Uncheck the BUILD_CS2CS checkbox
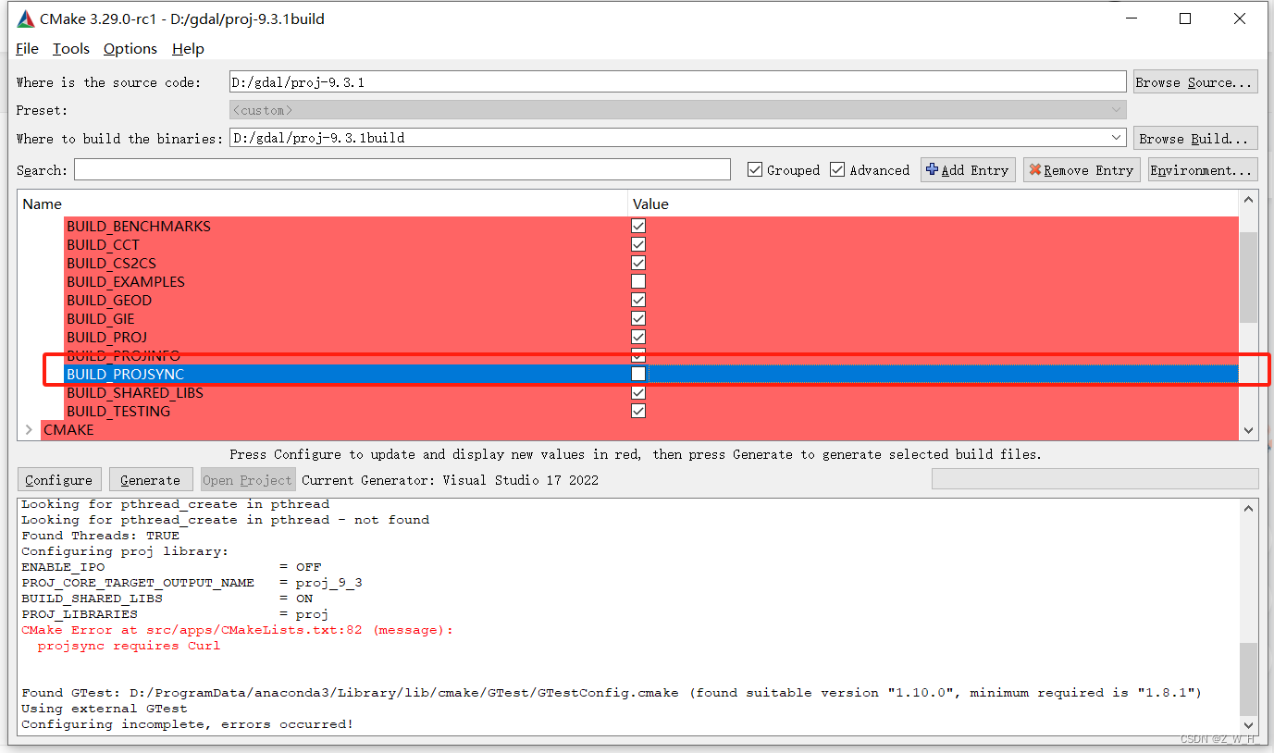The height and width of the screenshot is (753, 1274). (x=638, y=263)
